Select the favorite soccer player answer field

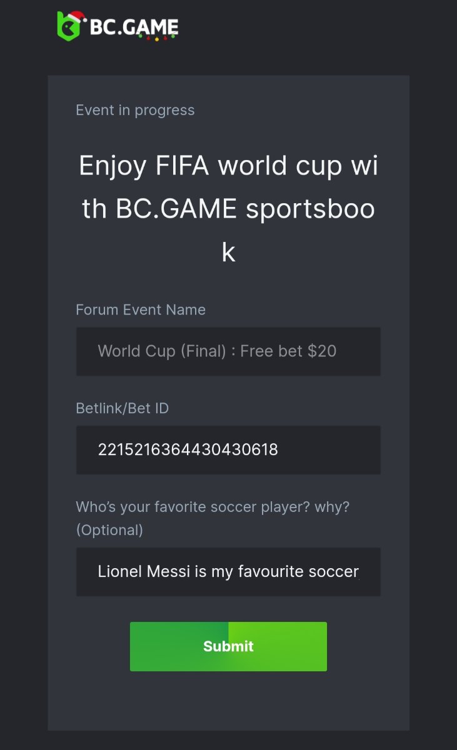click(228, 572)
